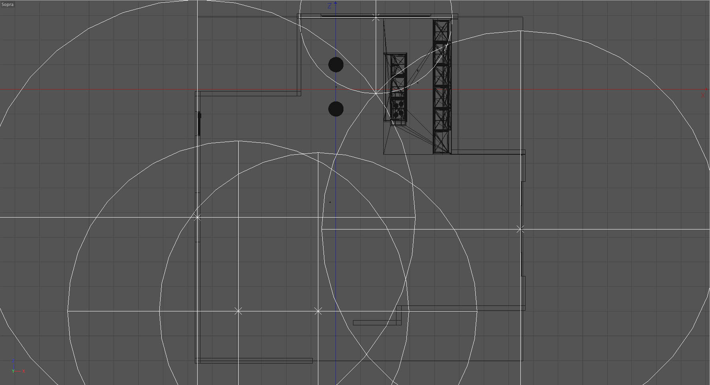Select the light cross marker on the right wall

click(520, 229)
